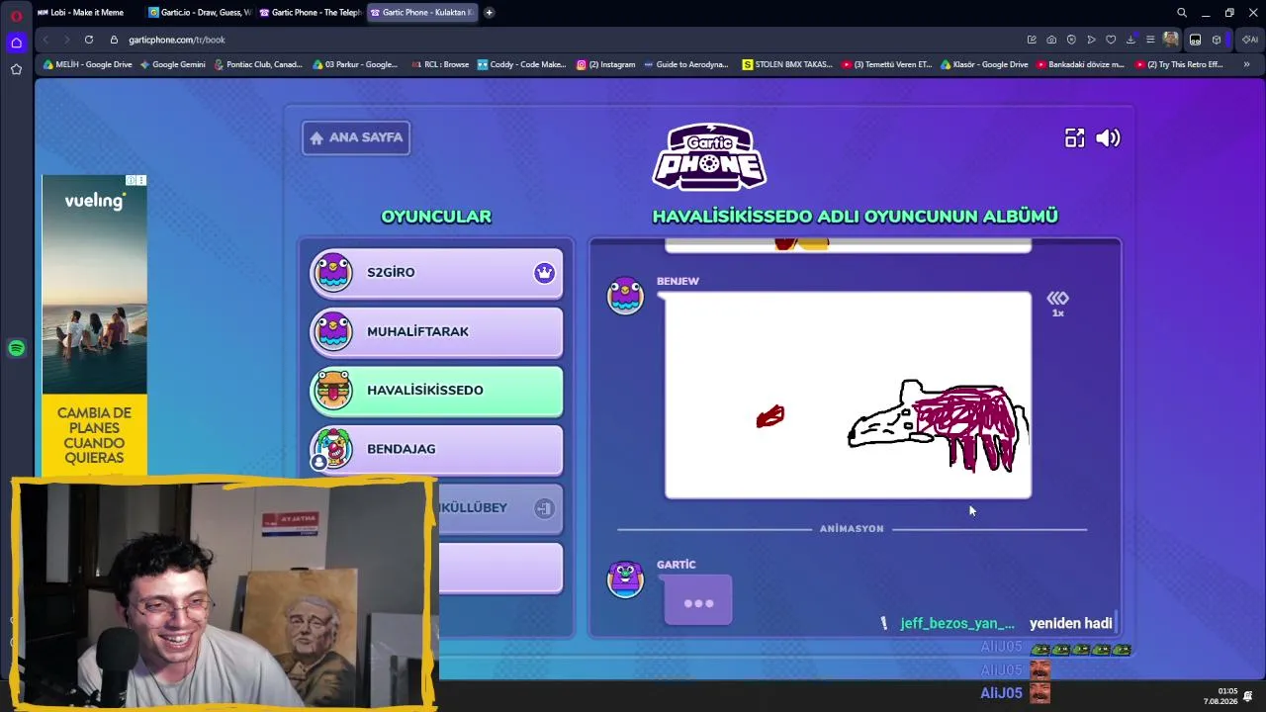Open Opera AI assistant button

pos(1249,40)
